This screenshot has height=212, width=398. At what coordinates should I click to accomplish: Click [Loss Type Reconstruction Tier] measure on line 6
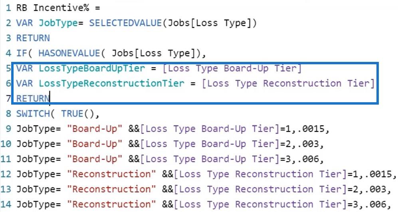pos(288,83)
